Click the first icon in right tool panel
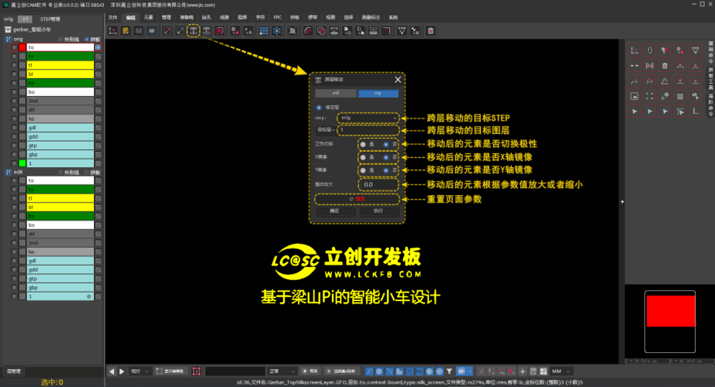This screenshot has width=715, height=387. [634, 50]
